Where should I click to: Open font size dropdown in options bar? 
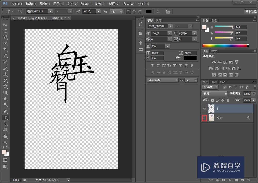98,11
